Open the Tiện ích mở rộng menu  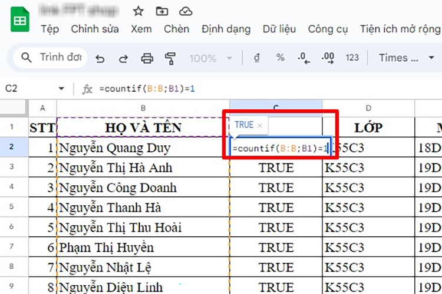[400, 29]
